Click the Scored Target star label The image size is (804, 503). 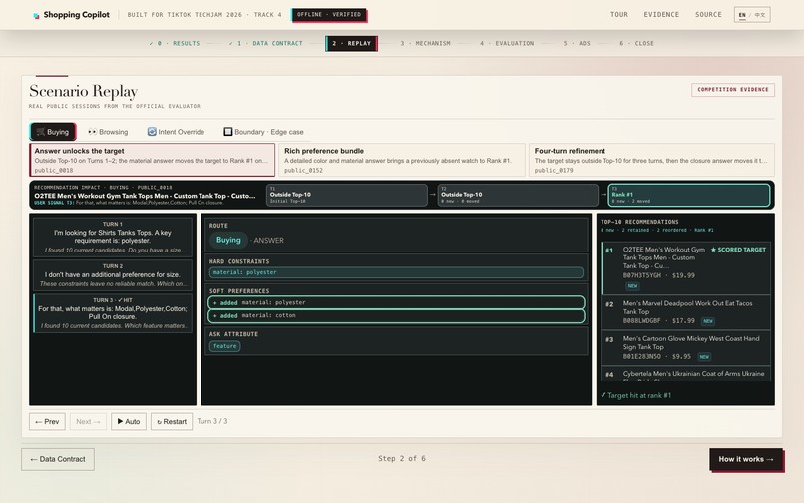[738, 250]
